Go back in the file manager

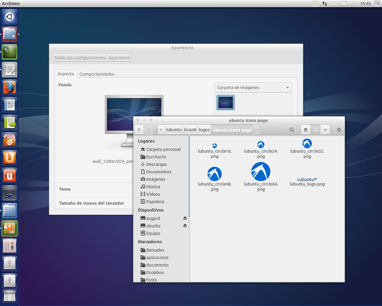[139, 130]
